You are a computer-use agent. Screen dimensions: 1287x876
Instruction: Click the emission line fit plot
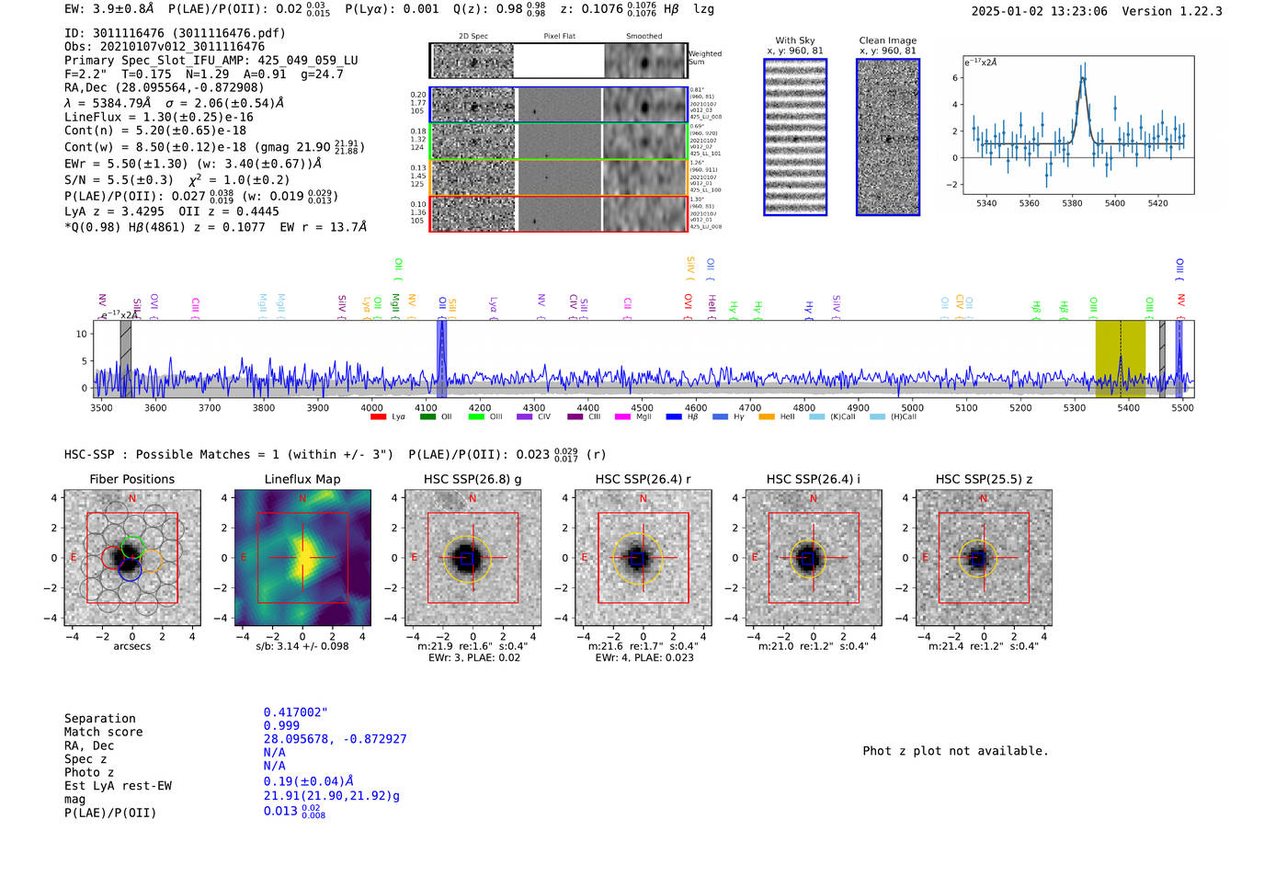tap(1077, 125)
